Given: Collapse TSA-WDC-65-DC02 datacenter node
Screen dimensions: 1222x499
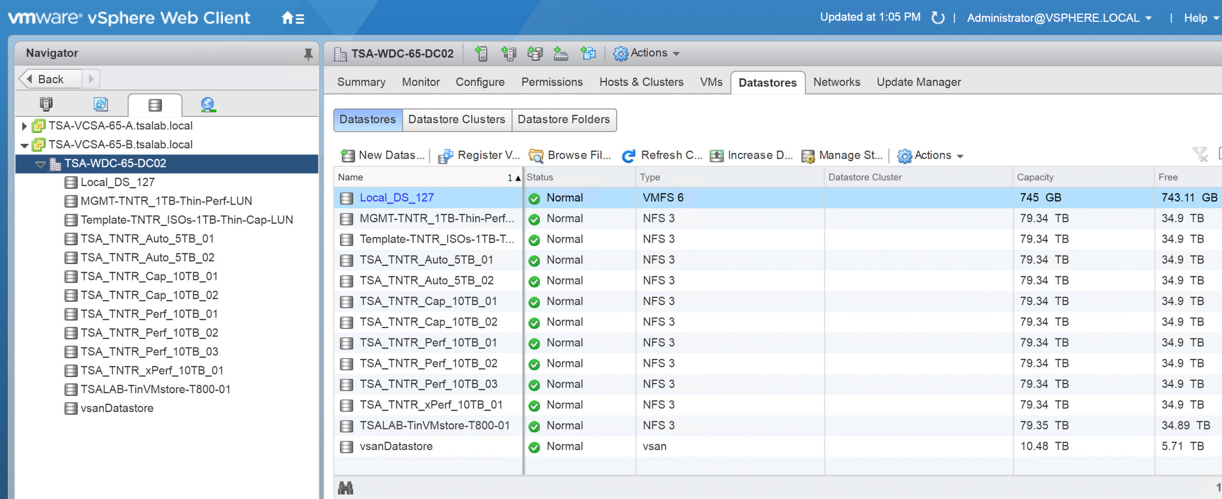Looking at the screenshot, I should (41, 164).
